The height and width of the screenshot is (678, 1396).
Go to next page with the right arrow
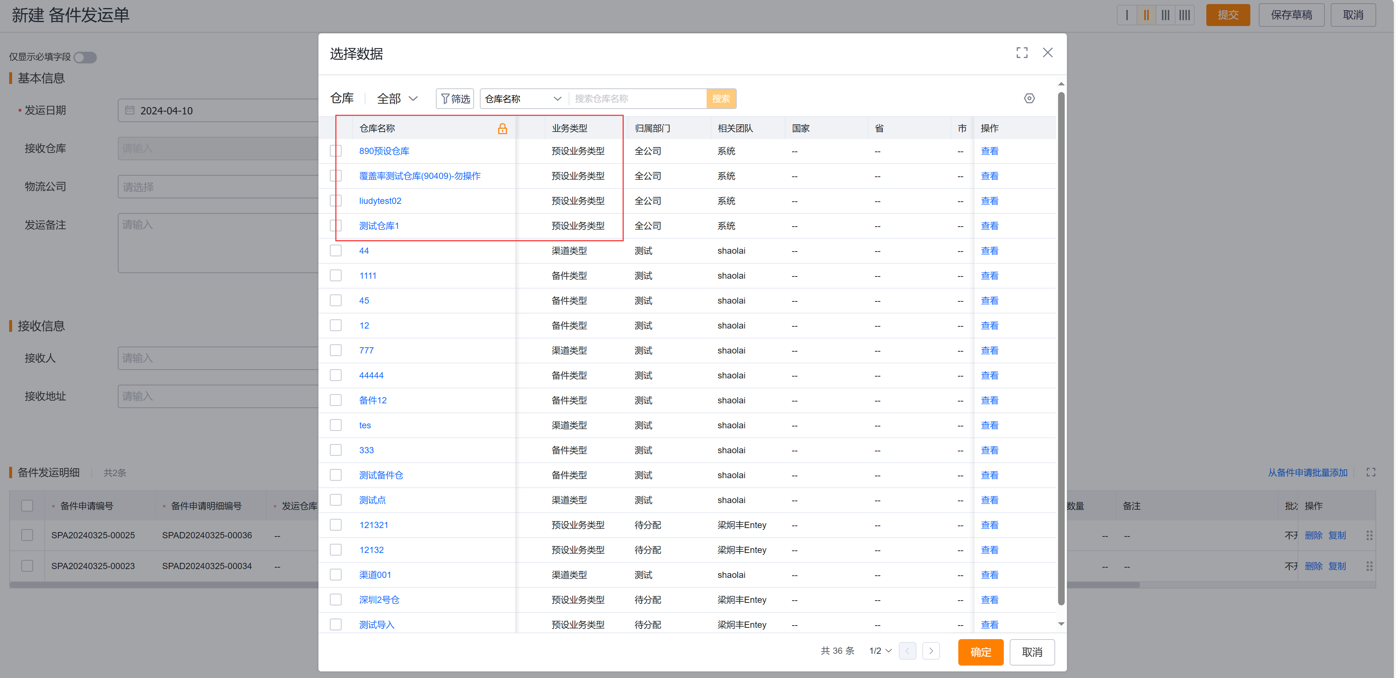(x=931, y=651)
